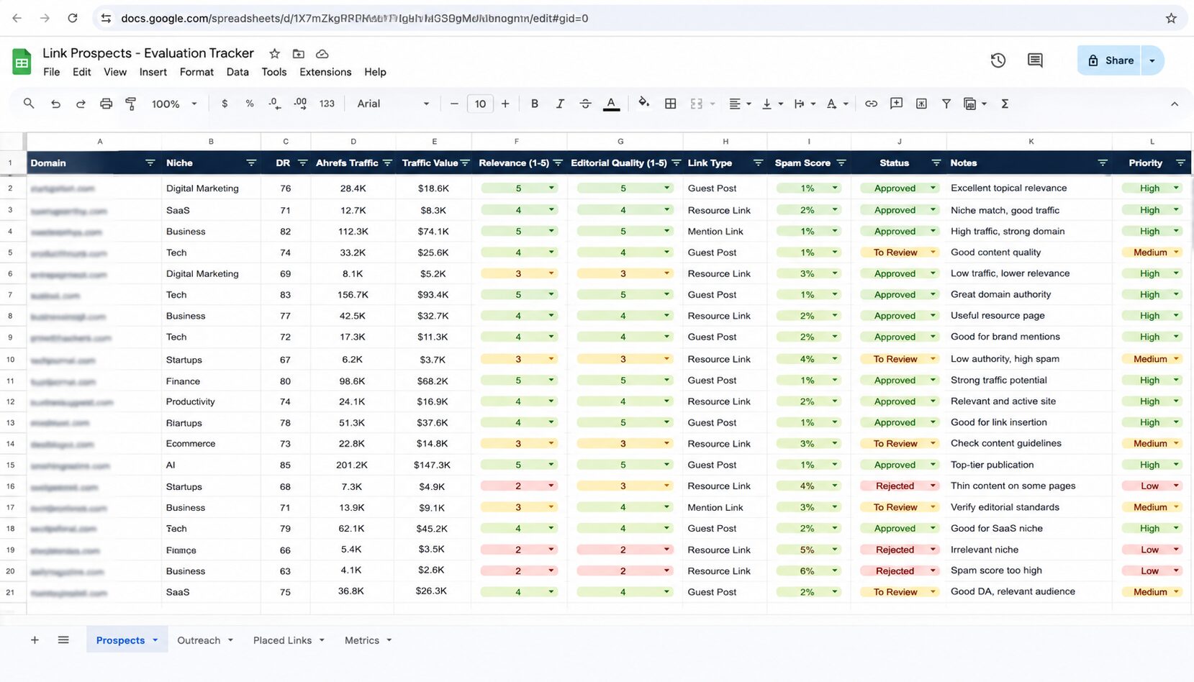Print the spreadsheet
The height and width of the screenshot is (682, 1194).
coord(106,104)
